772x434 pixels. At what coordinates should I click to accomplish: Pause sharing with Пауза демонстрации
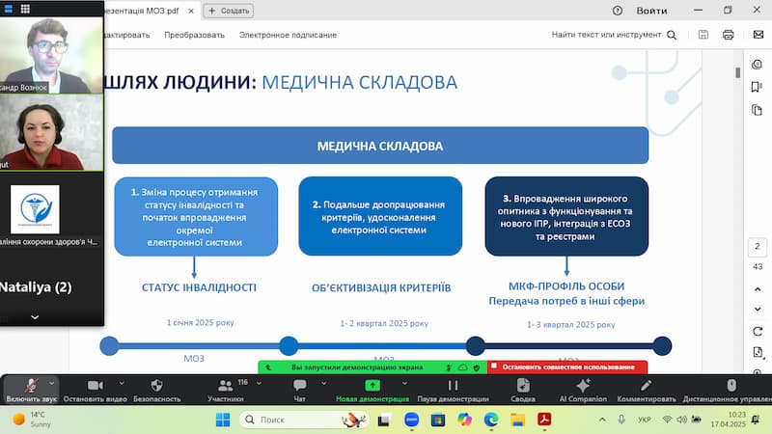453,390
